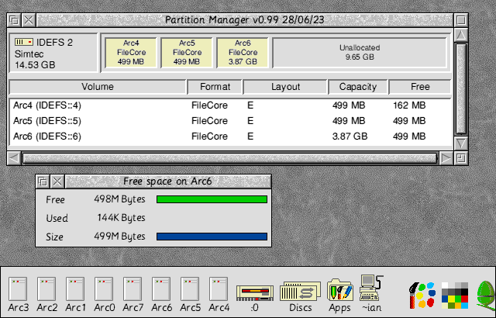Click the 499M Bytes size value
Viewport: 496px width, 318px height.
[119, 237]
